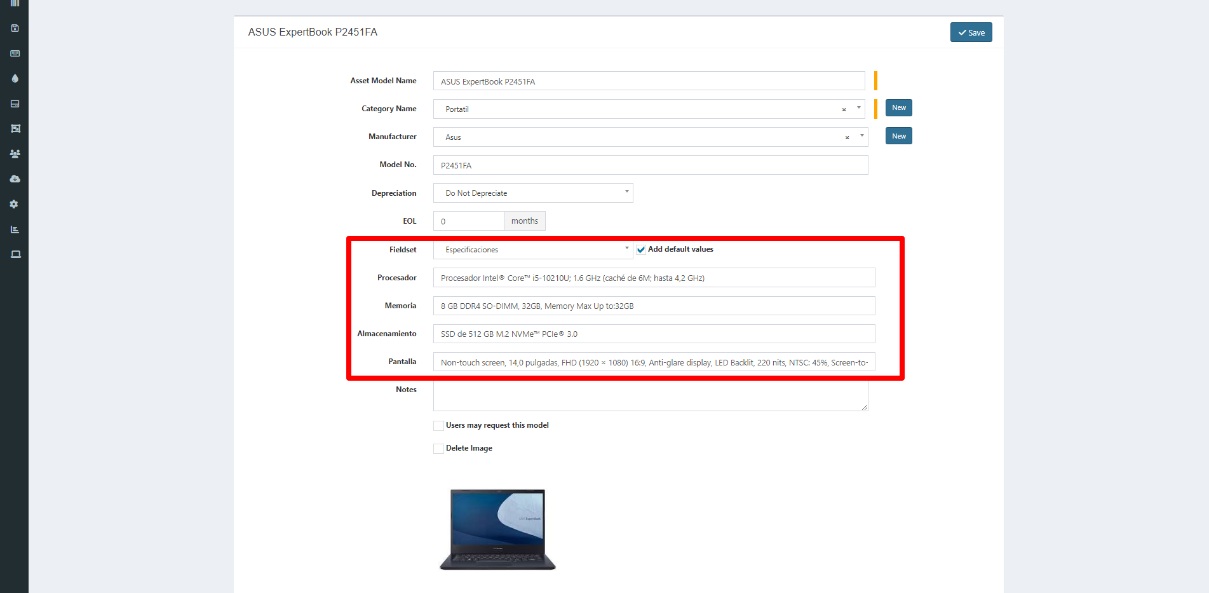Open Accessories via the keyboard sidebar icon
Viewport: 1209px width, 593px height.
pyautogui.click(x=15, y=53)
